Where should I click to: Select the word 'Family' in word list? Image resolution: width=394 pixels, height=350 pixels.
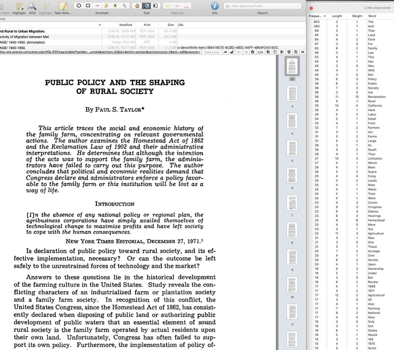372,48
